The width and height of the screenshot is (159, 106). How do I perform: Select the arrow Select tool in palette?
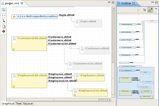pyautogui.click(x=4, y=10)
